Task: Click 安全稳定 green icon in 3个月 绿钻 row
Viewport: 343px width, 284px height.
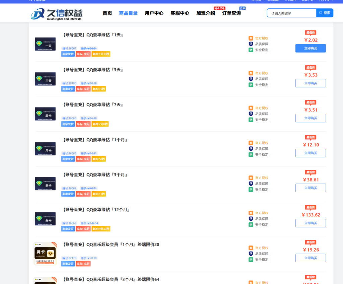Action: pyautogui.click(x=251, y=190)
